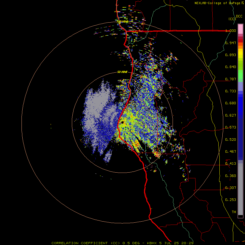The image size is (245, 245).
Task: Click the '0.573' legend value
Action: tap(231, 127)
